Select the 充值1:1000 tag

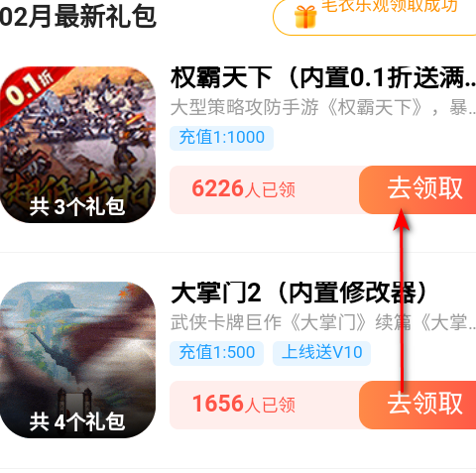coord(221,138)
